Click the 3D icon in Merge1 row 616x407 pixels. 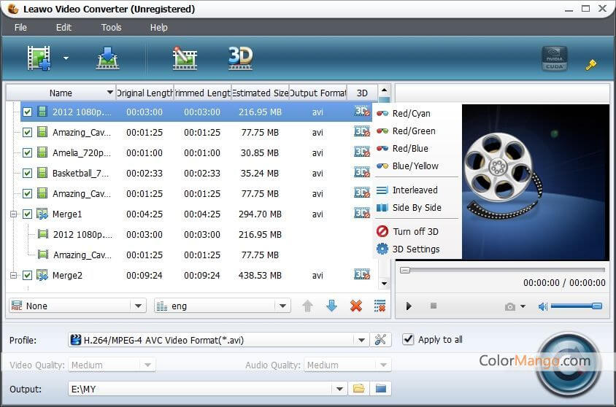point(362,213)
